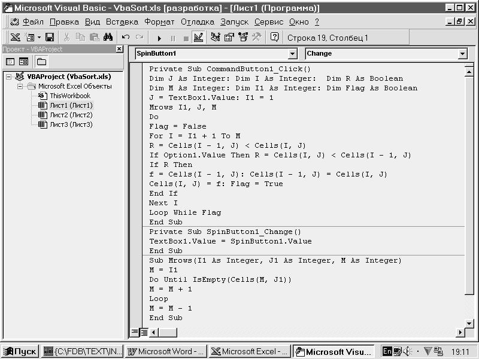The width and height of the screenshot is (479, 359).
Task: Run the macro with play button
Action: [x=159, y=38]
